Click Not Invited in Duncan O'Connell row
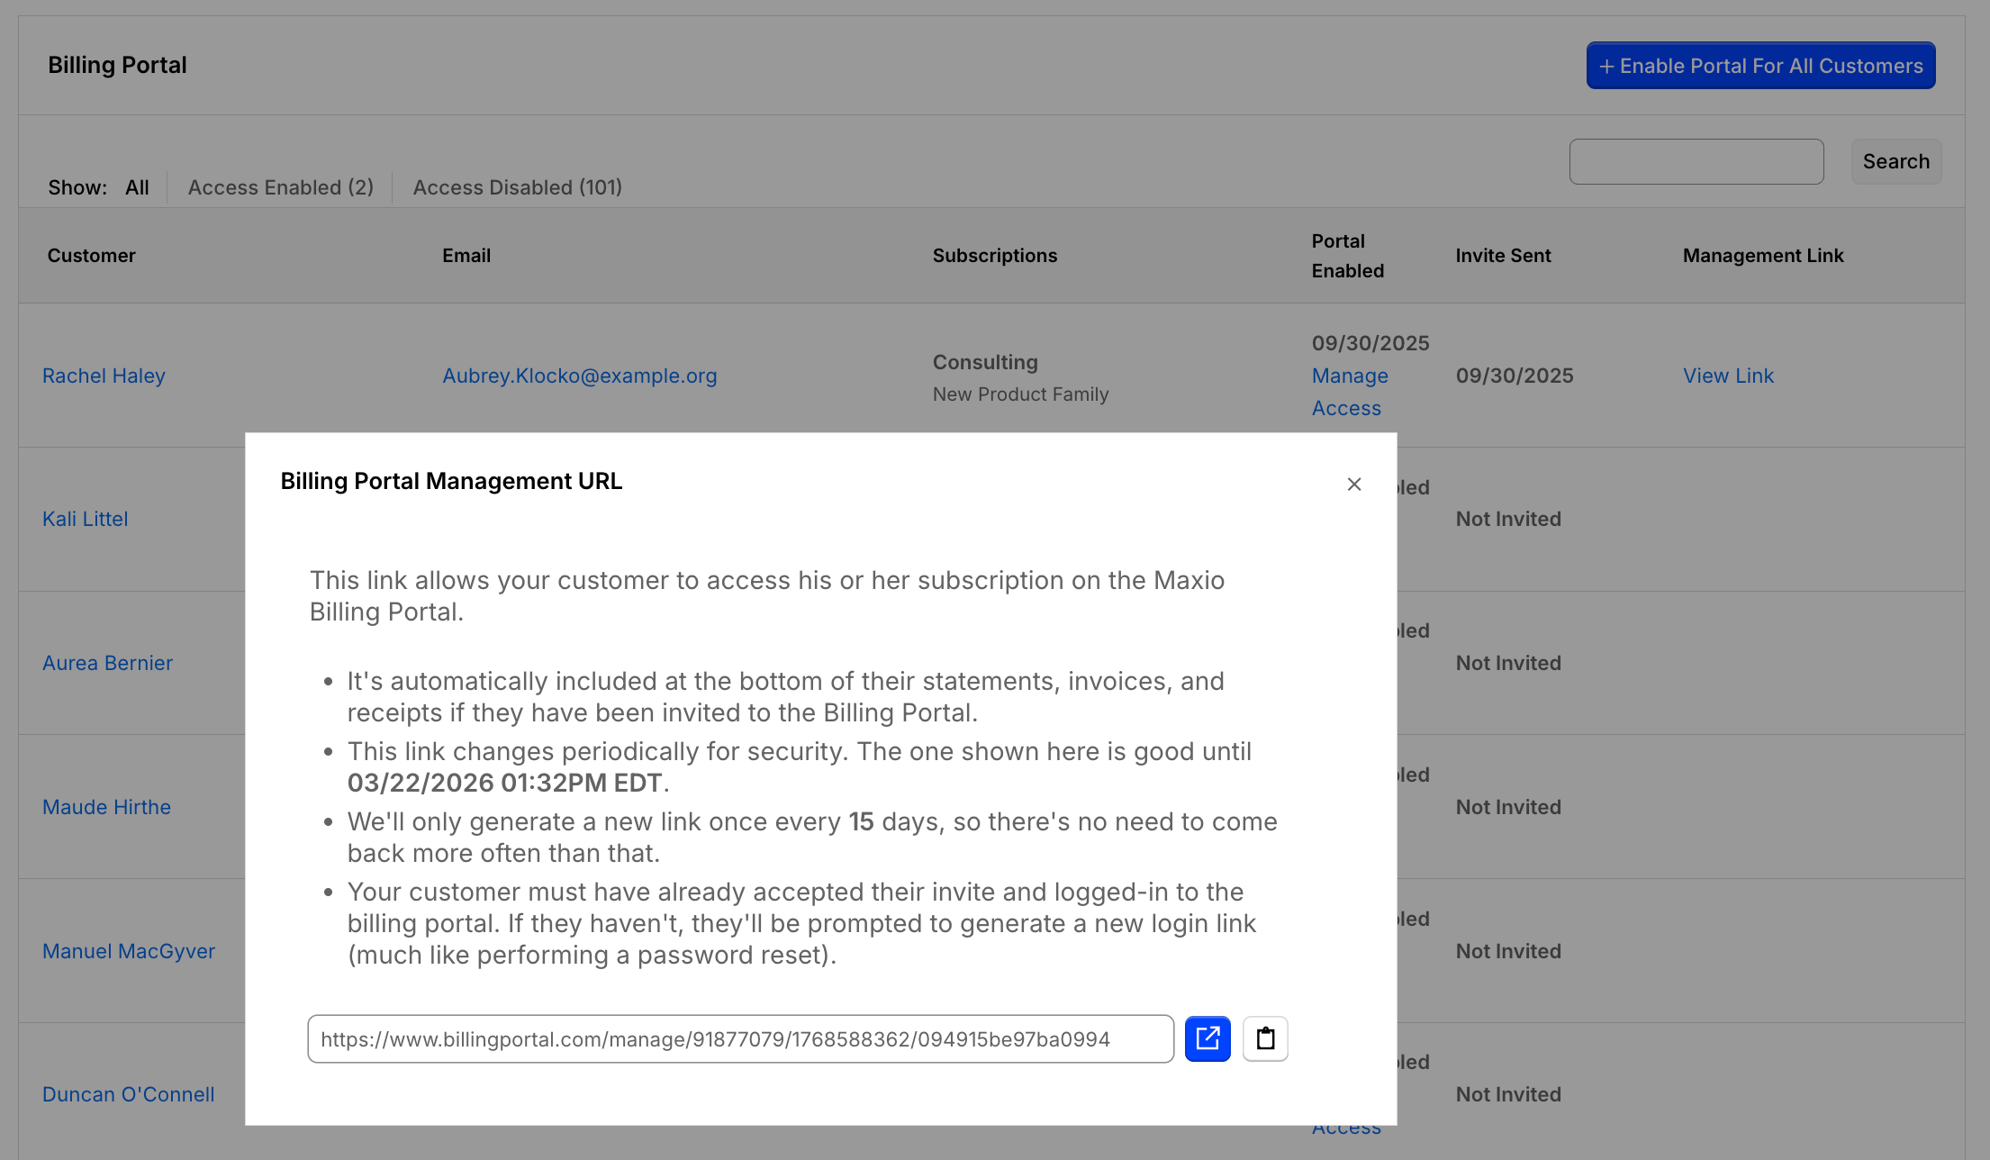This screenshot has width=1990, height=1160. point(1508,1094)
